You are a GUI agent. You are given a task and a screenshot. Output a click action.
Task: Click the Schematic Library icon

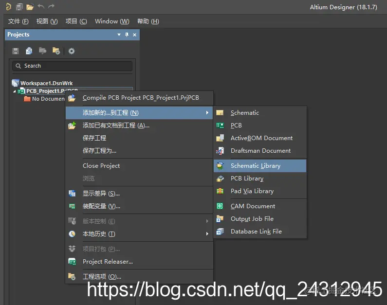pyautogui.click(x=220, y=166)
